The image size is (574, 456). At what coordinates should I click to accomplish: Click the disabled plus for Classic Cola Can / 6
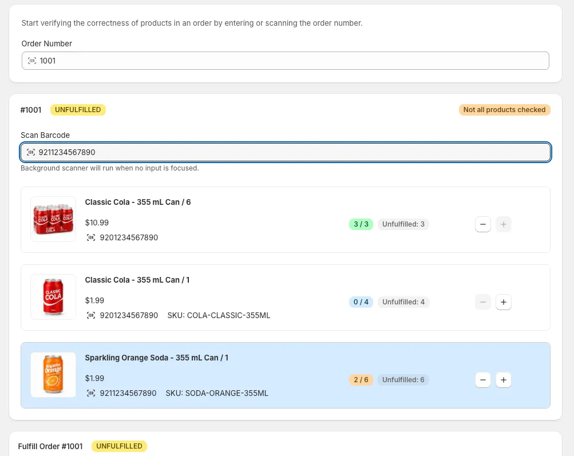point(504,224)
